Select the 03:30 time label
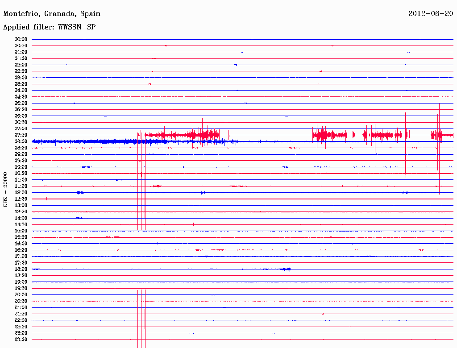The image size is (457, 348). coord(21,84)
